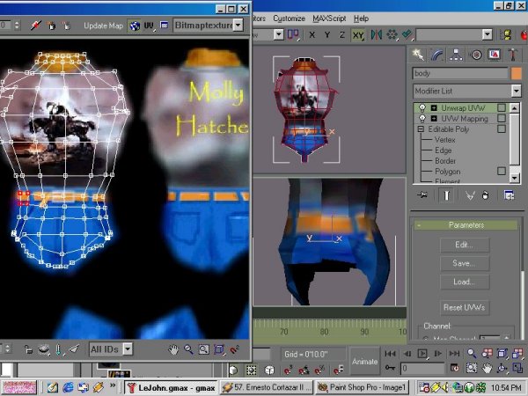528x396 pixels.
Task: Toggle the Unwrap UVW lightbulb icon
Action: (x=422, y=108)
